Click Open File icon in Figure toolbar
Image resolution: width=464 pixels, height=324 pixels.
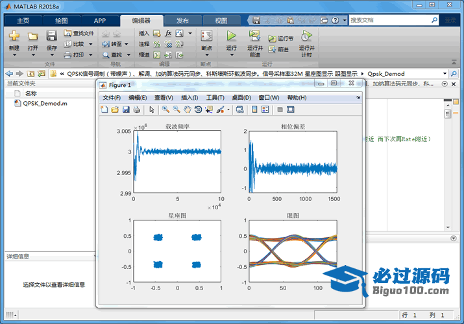pos(115,110)
